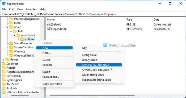Click the REG_DWORD type cell
The width and height of the screenshot is (186, 98).
click(134, 29)
